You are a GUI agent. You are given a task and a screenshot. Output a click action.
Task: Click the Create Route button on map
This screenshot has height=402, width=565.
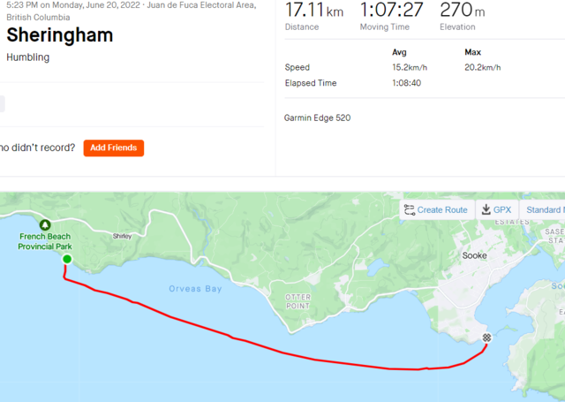pos(435,210)
